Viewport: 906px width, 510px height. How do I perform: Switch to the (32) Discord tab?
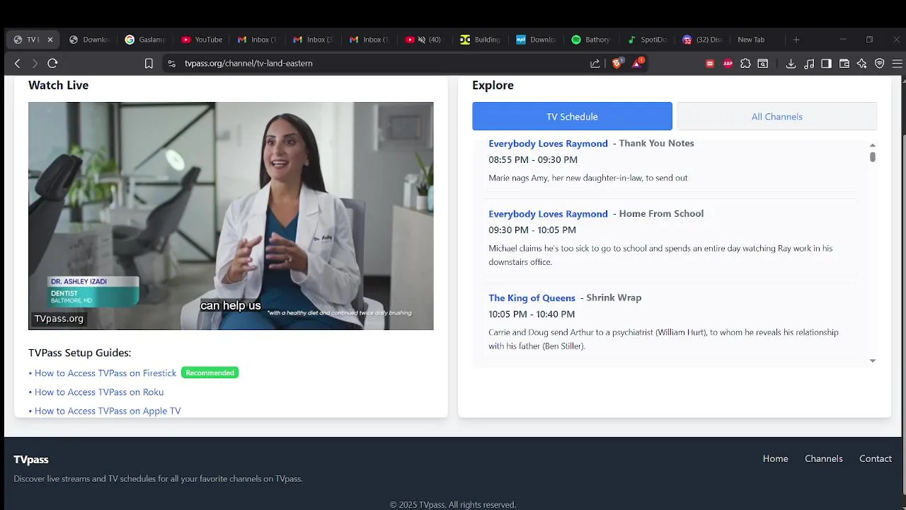click(704, 40)
